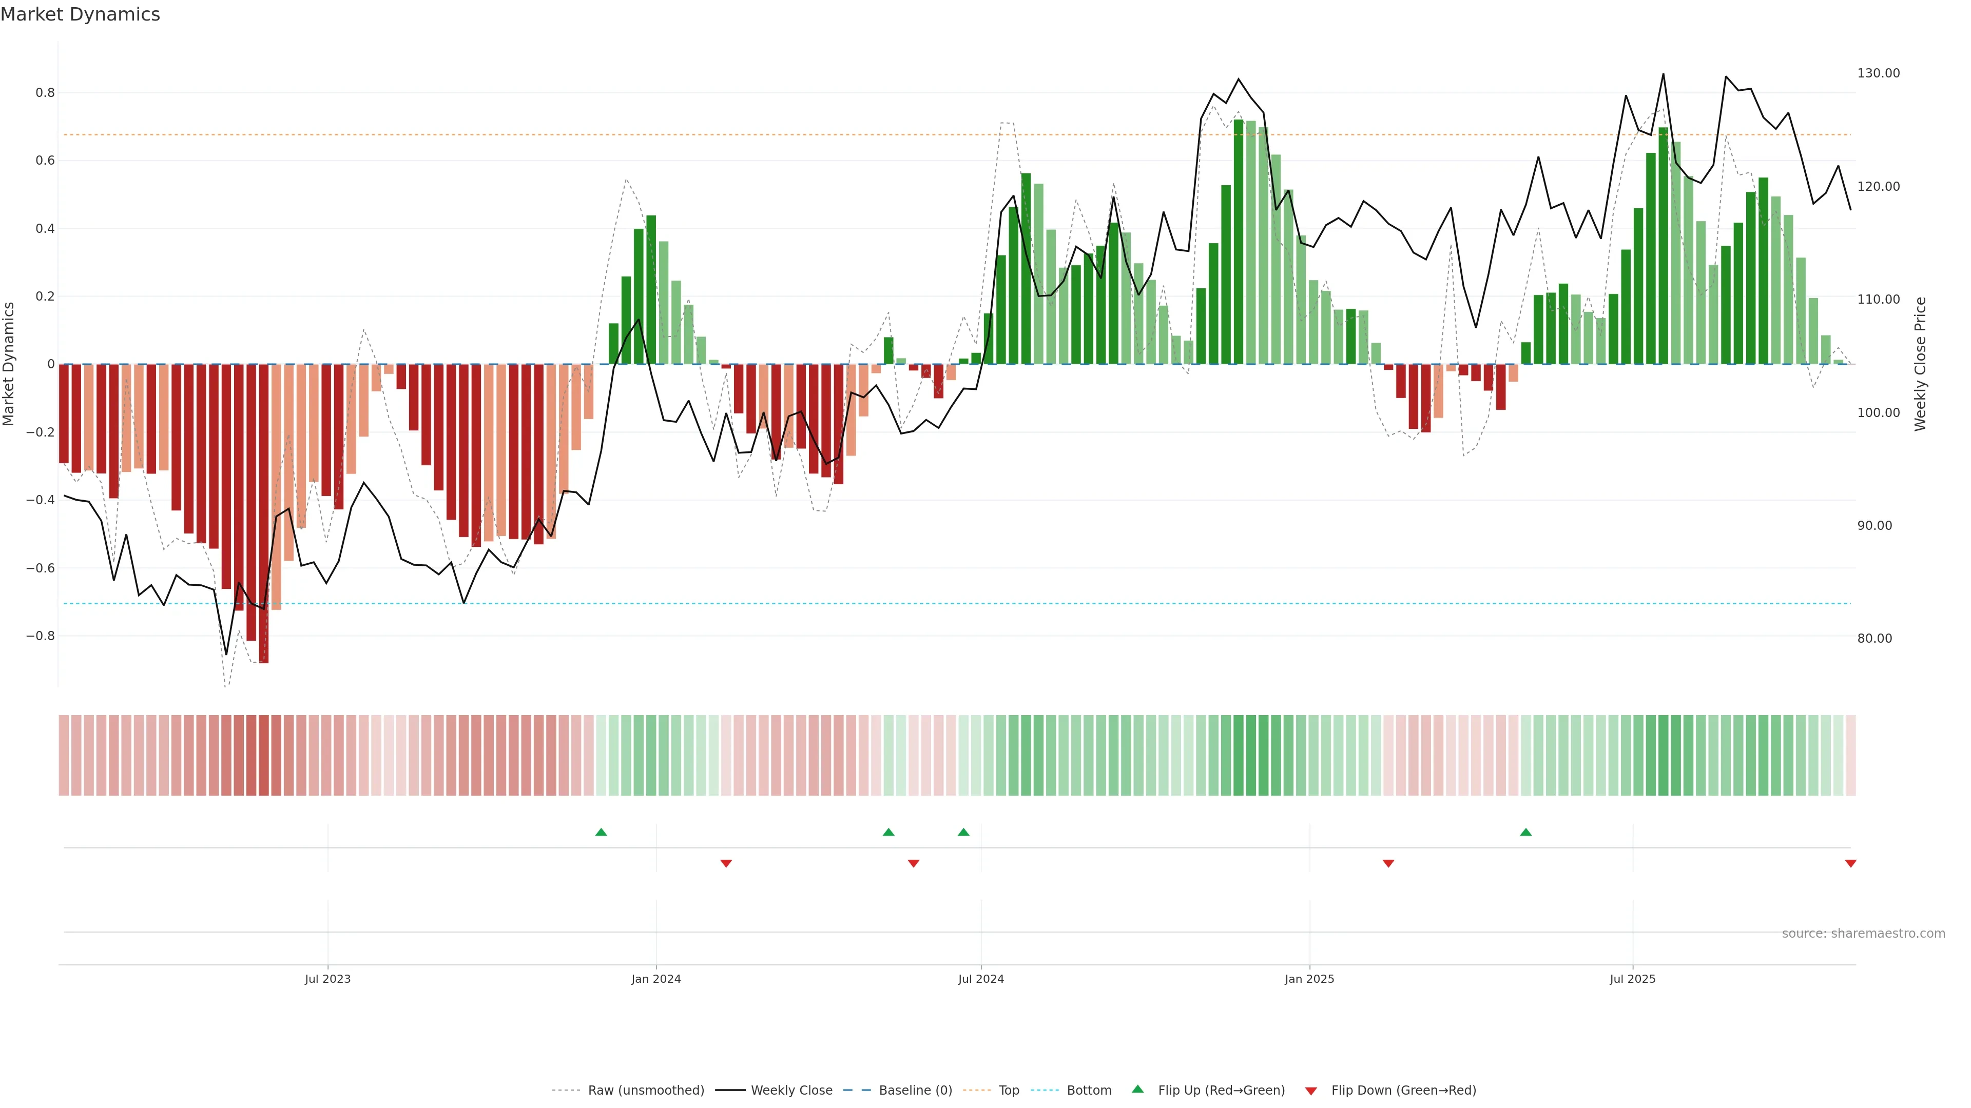Click the final red Flip Down marker at chart end
Image resolution: width=1971 pixels, height=1108 pixels.
click(x=1850, y=863)
